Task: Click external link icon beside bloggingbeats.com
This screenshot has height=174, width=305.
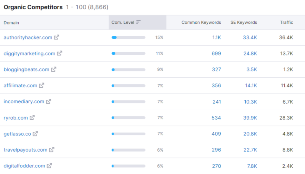Action: 53,69
